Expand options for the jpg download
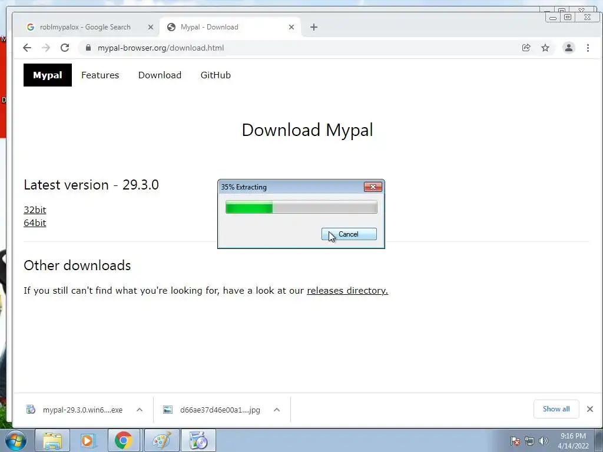 (277, 410)
